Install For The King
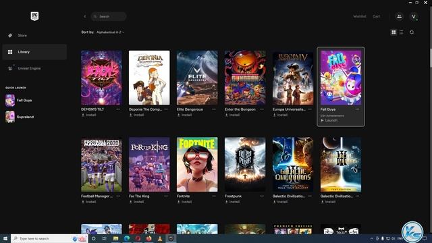This screenshot has height=243, width=432. (136, 202)
